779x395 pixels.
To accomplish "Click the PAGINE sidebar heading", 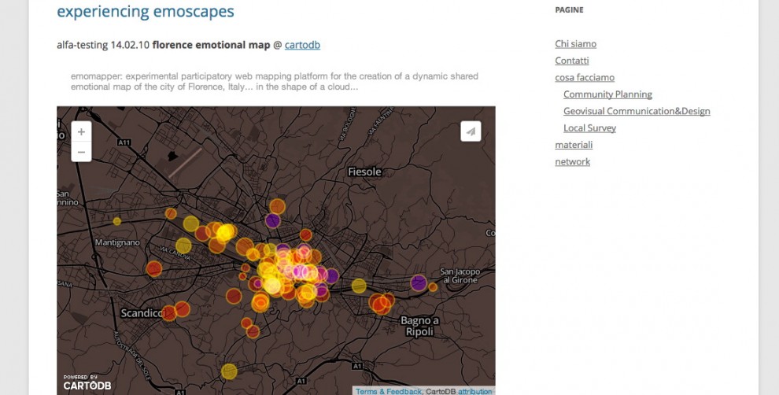I will click(570, 9).
